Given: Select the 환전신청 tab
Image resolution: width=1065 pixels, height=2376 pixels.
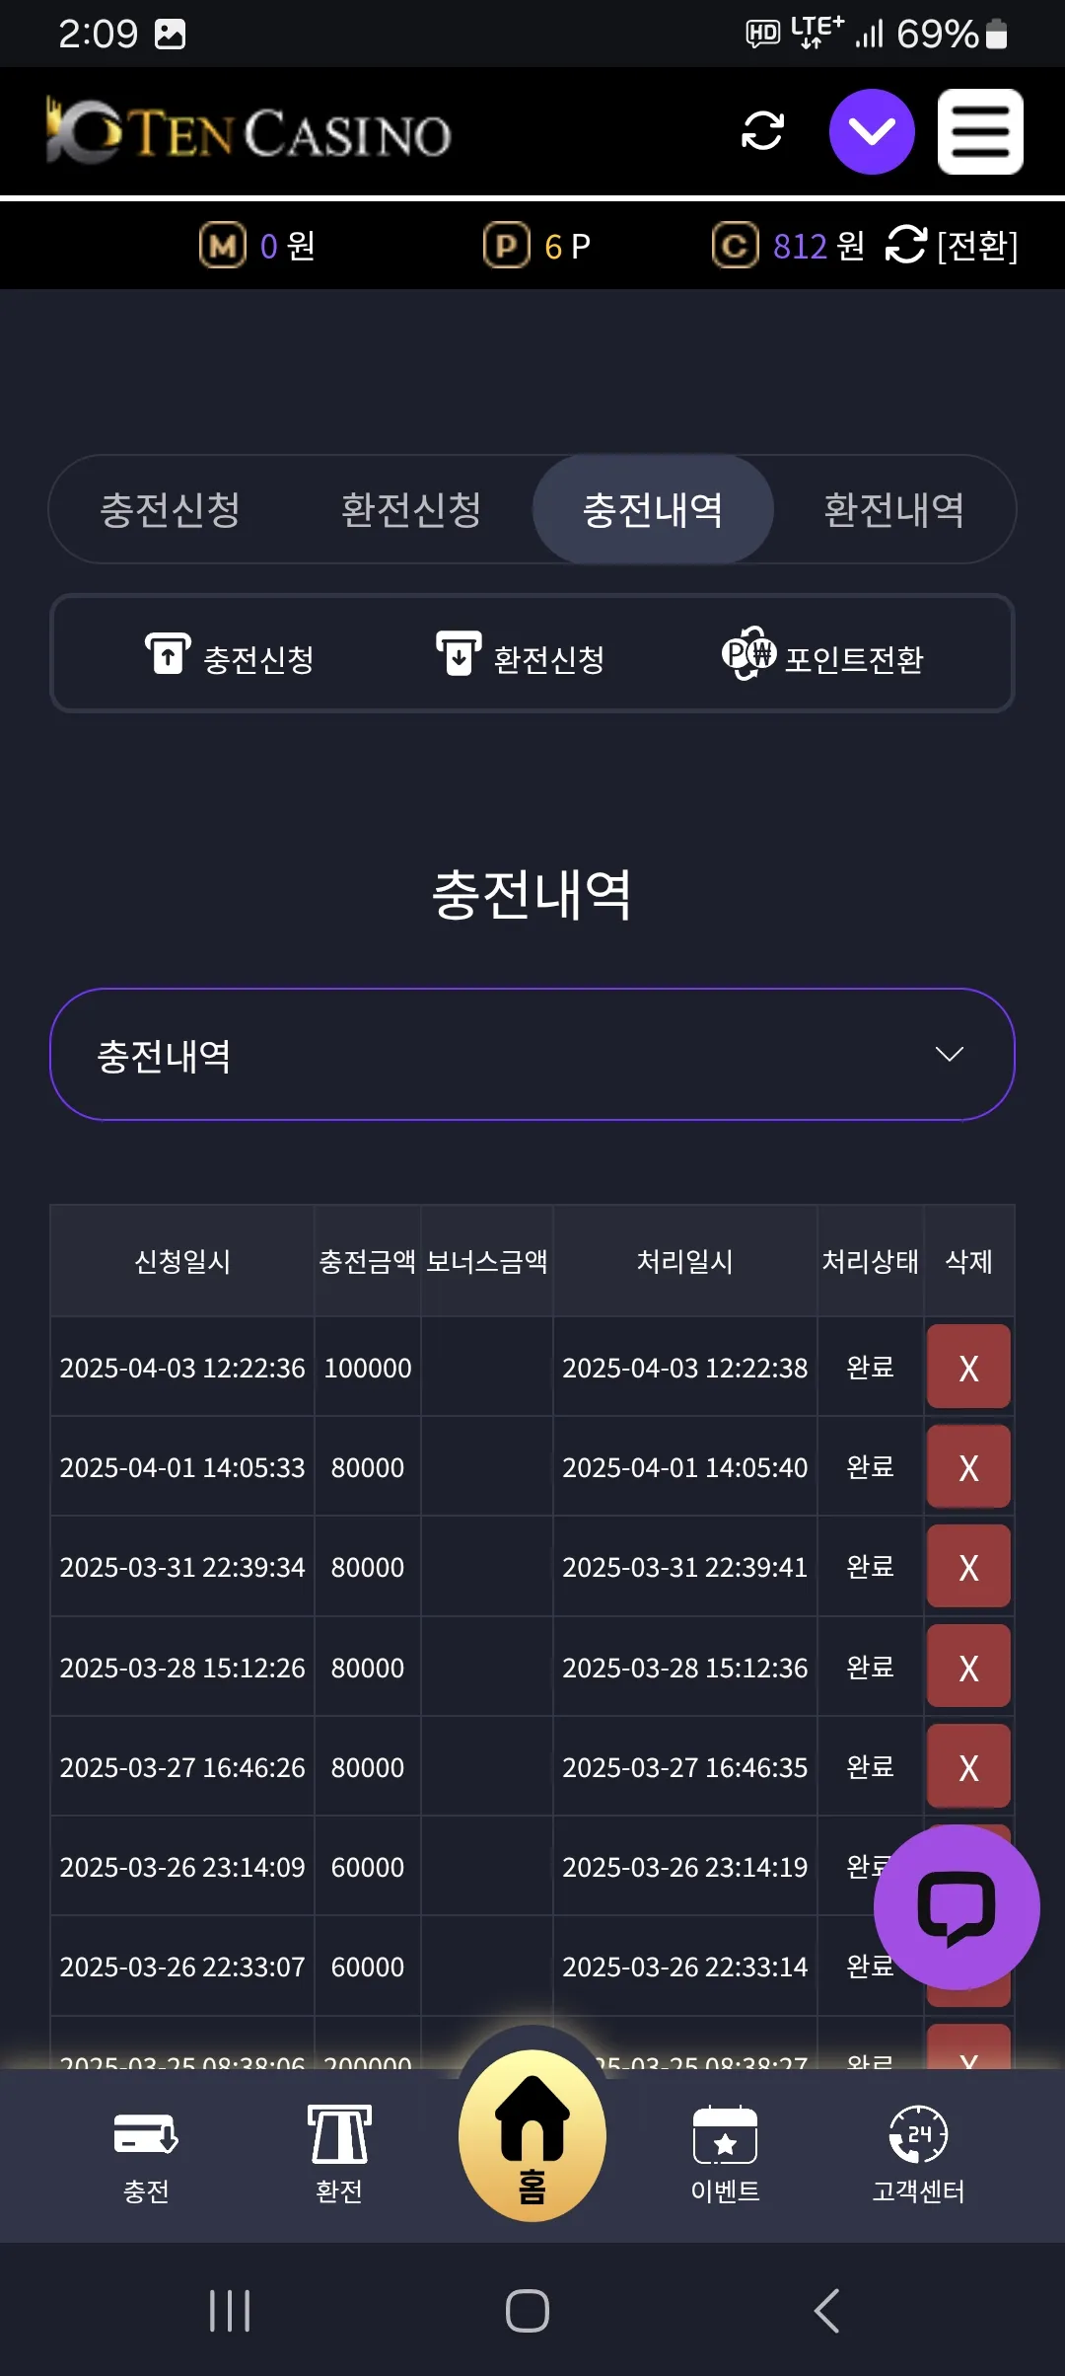Looking at the screenshot, I should (411, 509).
